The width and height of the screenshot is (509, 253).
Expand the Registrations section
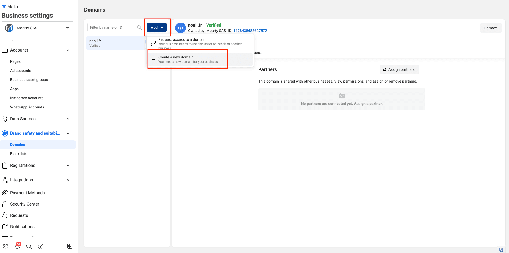pos(68,166)
